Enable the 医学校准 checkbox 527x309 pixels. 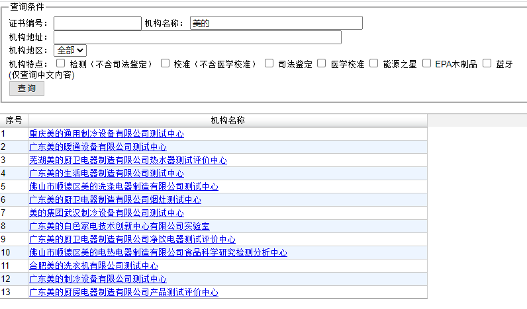322,63
